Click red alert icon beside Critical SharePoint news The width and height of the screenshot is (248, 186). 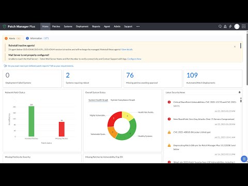[x=169, y=102]
